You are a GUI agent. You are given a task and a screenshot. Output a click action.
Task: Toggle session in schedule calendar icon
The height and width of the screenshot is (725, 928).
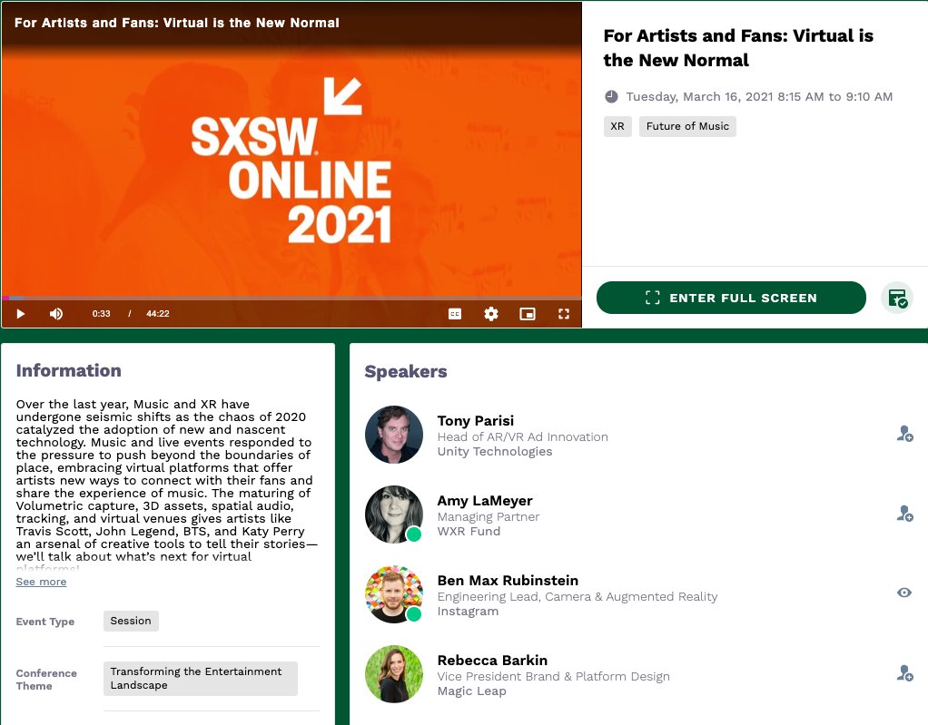pos(897,298)
